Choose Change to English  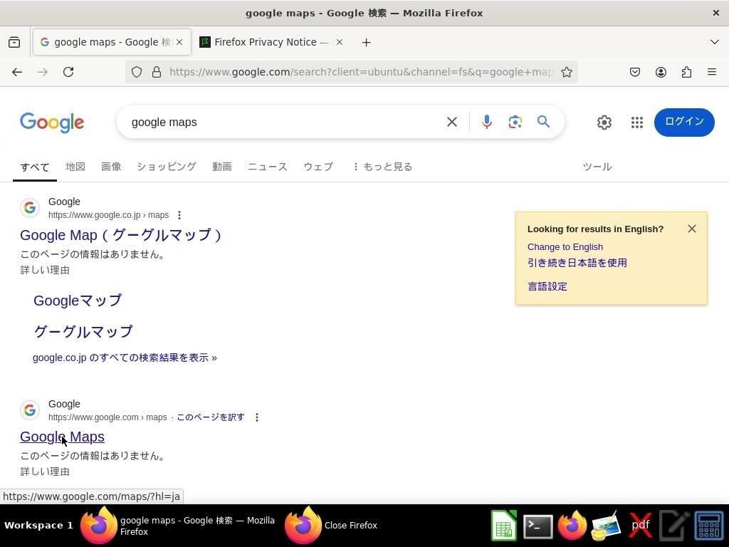(x=565, y=247)
